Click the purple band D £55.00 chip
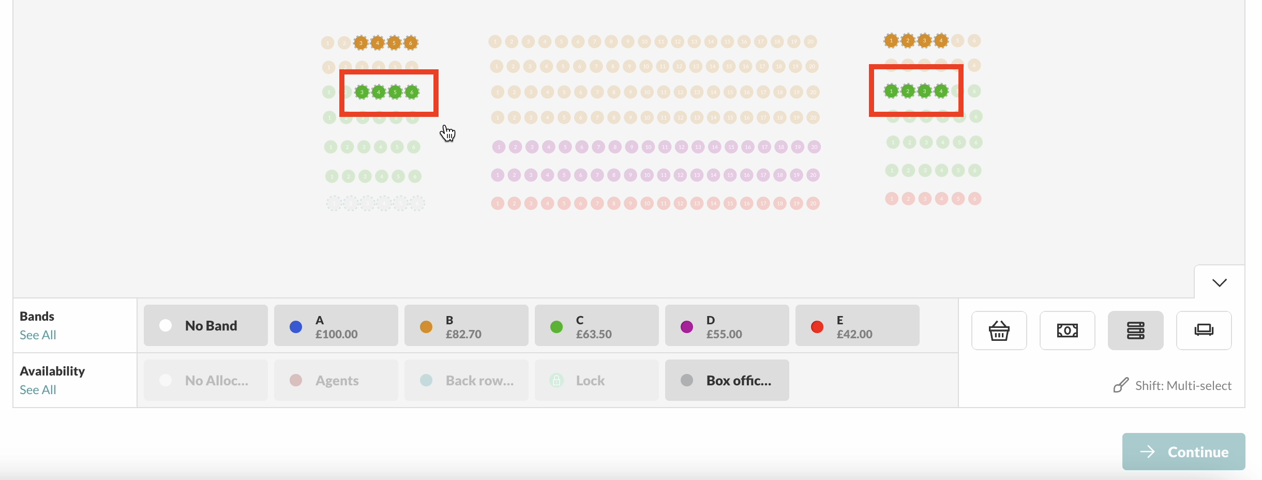 point(727,325)
